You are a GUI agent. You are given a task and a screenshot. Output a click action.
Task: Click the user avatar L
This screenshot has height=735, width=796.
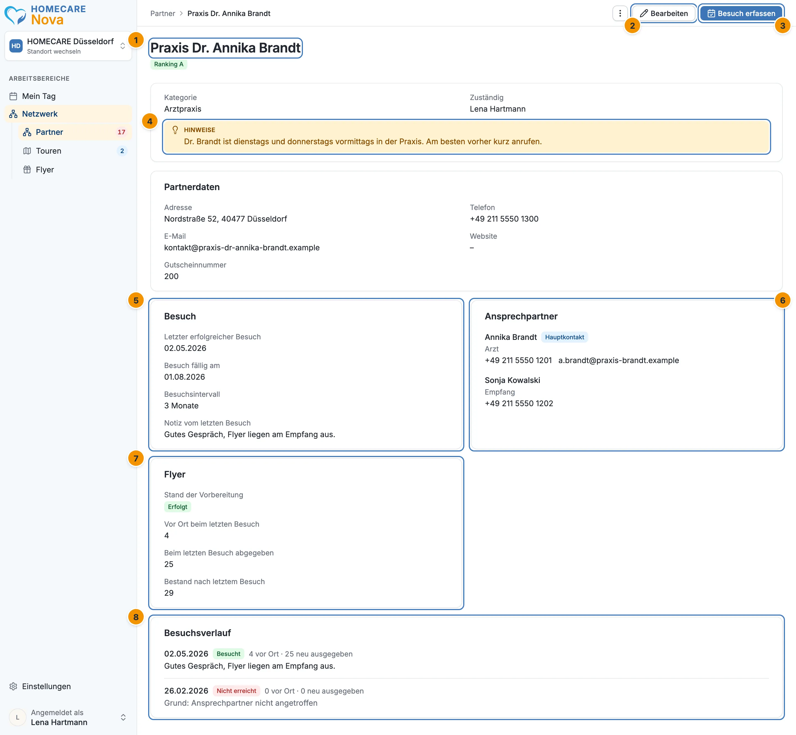(17, 717)
